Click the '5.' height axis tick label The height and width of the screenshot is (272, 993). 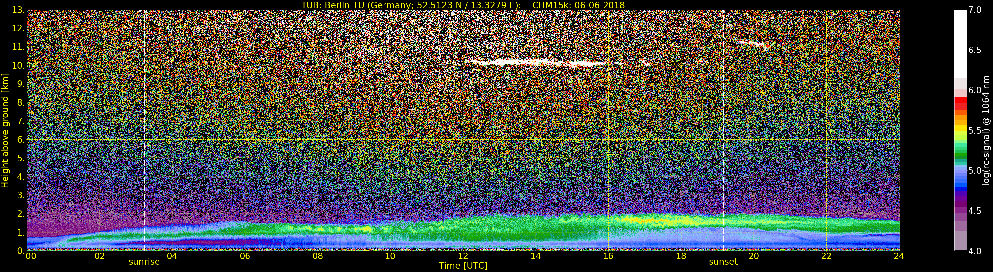[21, 158]
